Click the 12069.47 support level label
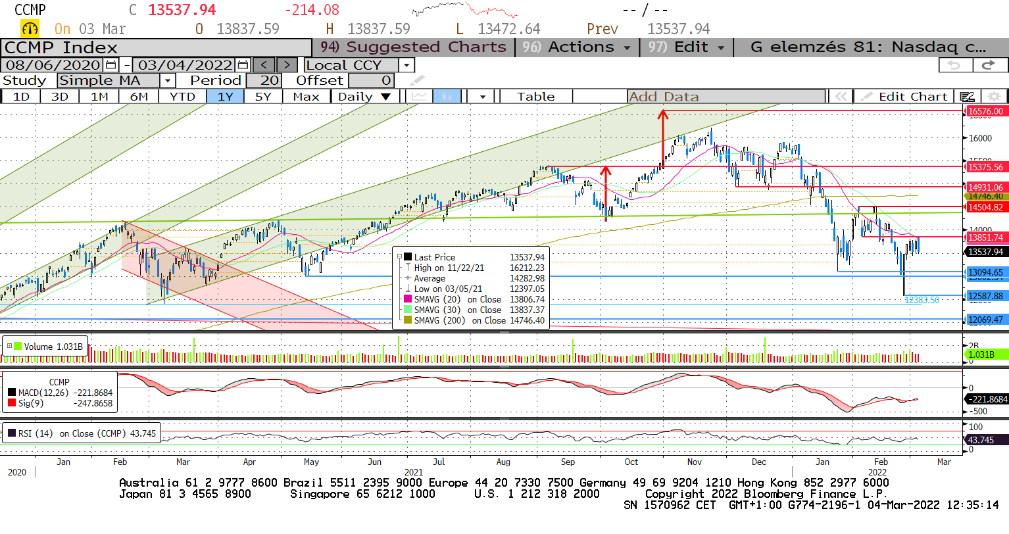The image size is (1009, 534). click(985, 320)
